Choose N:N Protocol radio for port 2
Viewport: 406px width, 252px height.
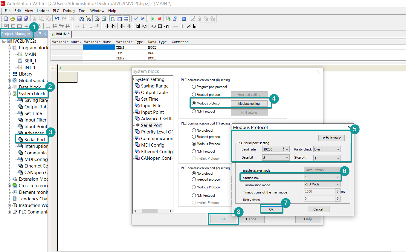coord(194,196)
